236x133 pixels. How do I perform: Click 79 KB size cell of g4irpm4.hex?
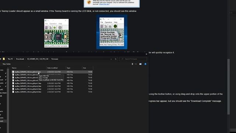(90, 92)
